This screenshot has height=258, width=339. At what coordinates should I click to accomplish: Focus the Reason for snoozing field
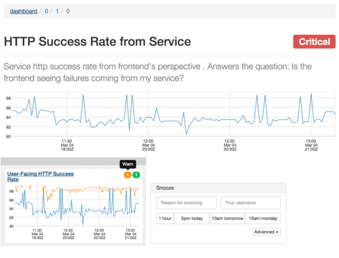186,203
